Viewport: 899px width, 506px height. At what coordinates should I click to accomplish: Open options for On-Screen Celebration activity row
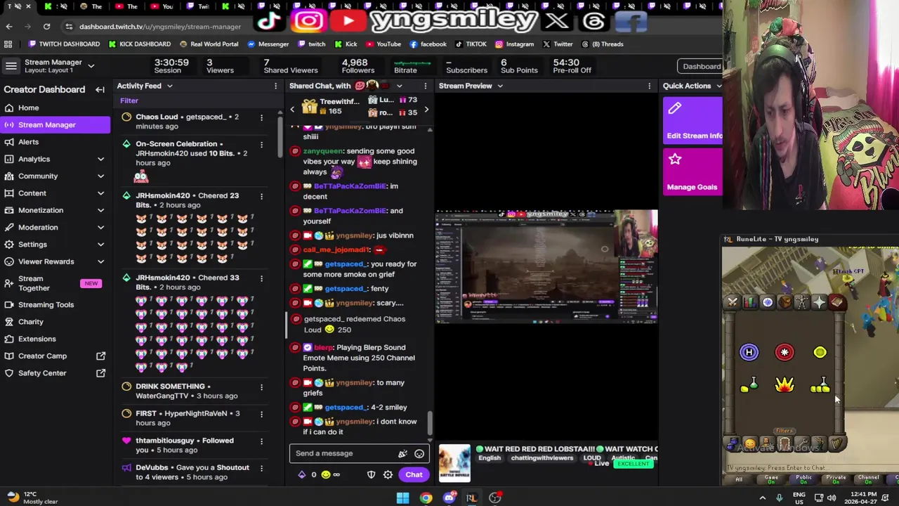pos(261,145)
